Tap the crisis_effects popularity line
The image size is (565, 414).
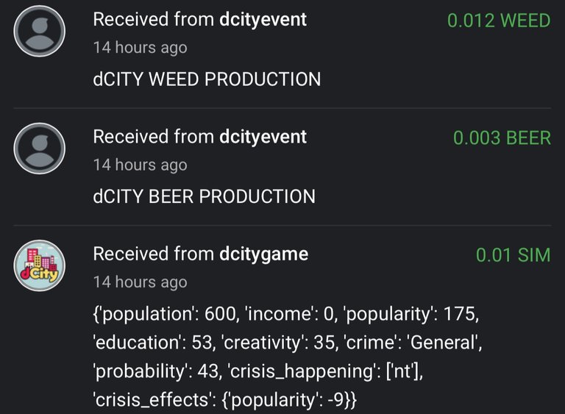225,400
